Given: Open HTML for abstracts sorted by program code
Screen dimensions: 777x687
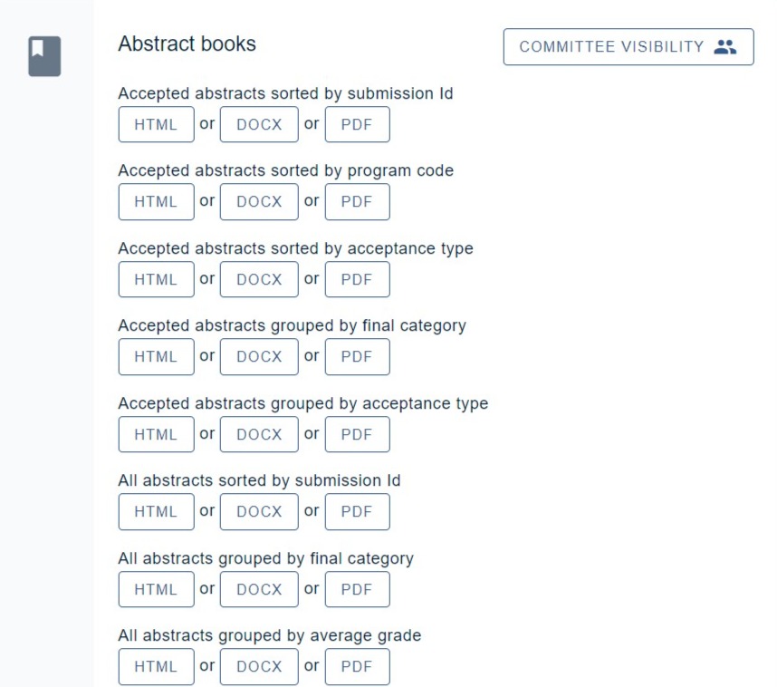Looking at the screenshot, I should [156, 202].
